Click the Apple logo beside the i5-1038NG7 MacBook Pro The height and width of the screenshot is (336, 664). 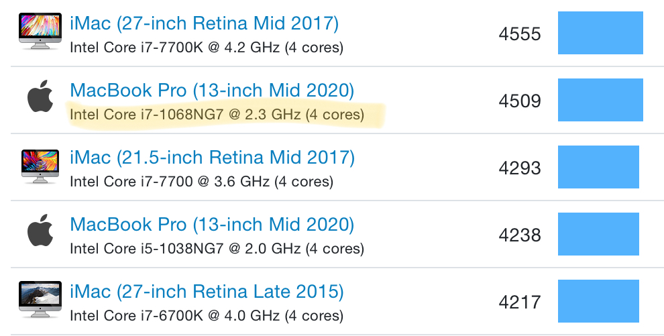point(40,231)
